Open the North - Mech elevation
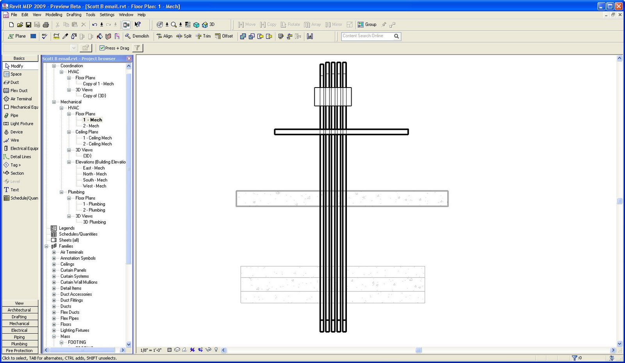The image size is (625, 363). tap(95, 174)
